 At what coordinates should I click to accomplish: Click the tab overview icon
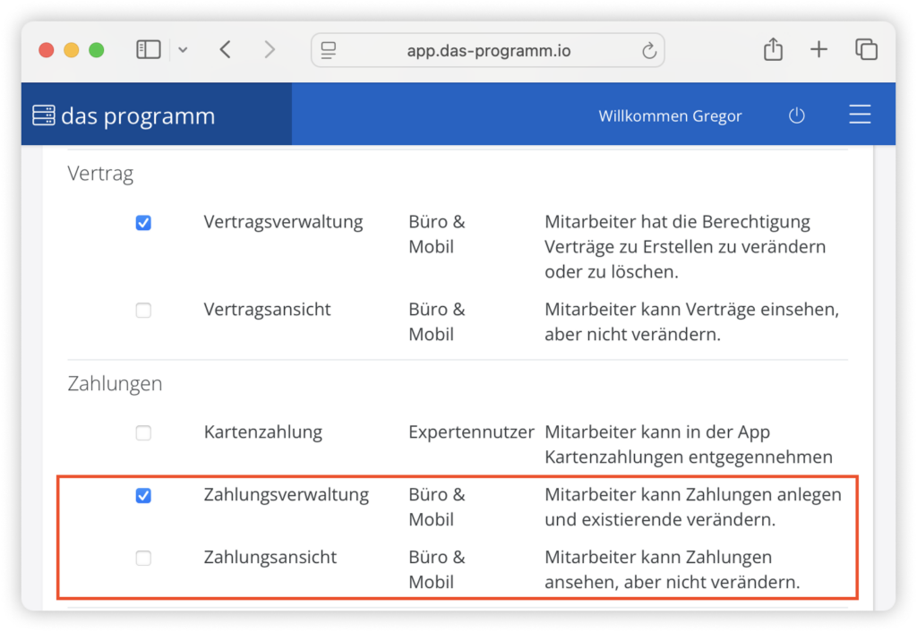click(866, 49)
